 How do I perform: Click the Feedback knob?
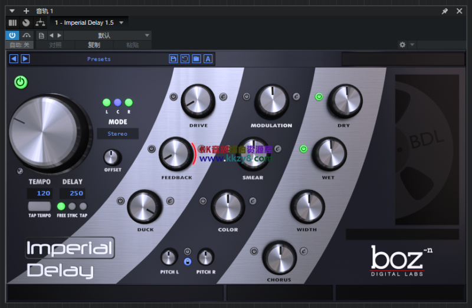[176, 153]
